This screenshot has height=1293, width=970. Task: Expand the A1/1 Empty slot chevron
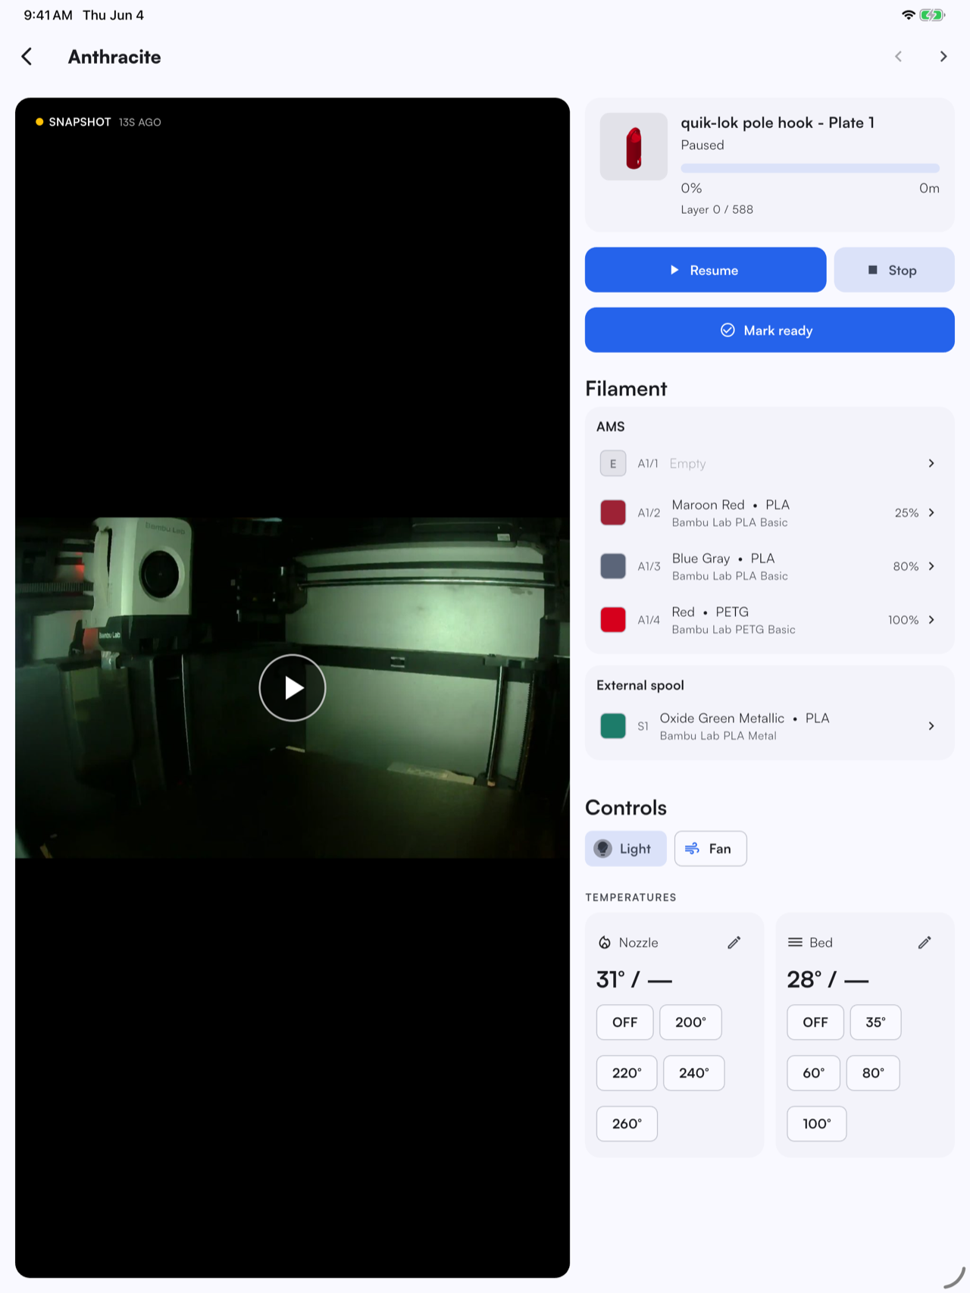click(931, 463)
